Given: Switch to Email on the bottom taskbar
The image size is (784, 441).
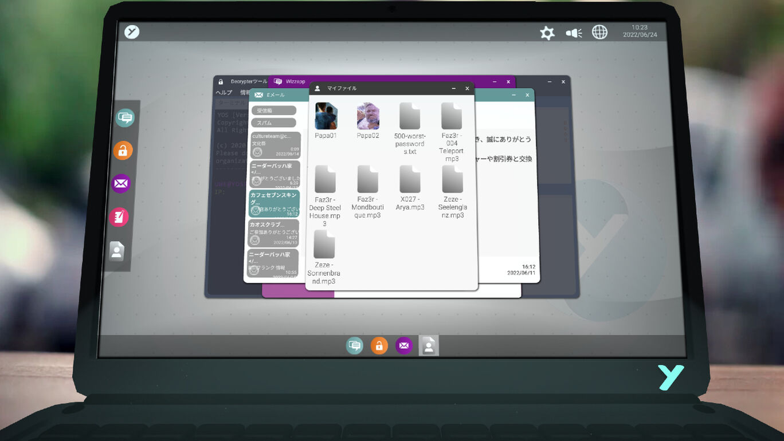Looking at the screenshot, I should pos(404,345).
